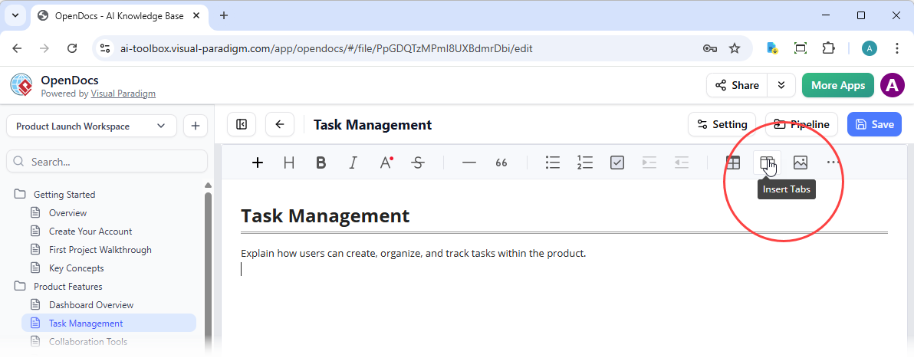The image size is (914, 358).
Task: Click the blue Save button
Action: pos(874,125)
